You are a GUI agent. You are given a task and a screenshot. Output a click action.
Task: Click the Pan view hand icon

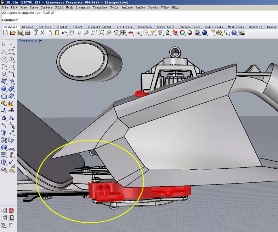coord(72,33)
